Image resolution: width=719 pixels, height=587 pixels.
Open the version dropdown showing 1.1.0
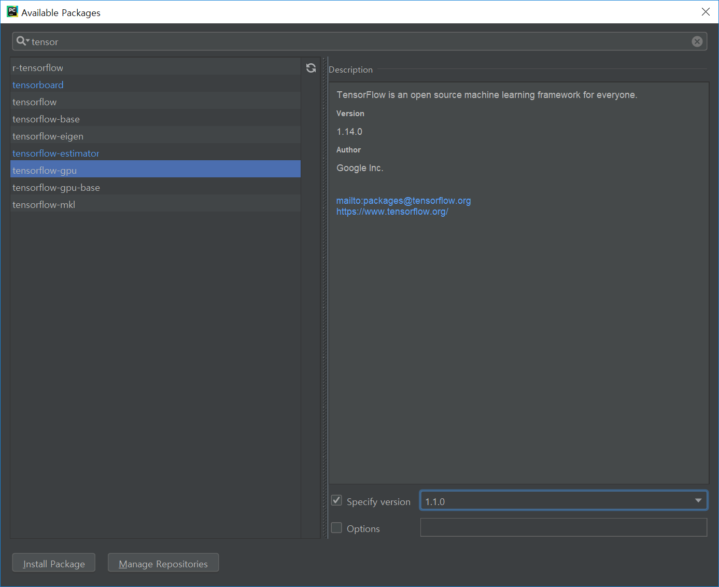click(x=563, y=501)
